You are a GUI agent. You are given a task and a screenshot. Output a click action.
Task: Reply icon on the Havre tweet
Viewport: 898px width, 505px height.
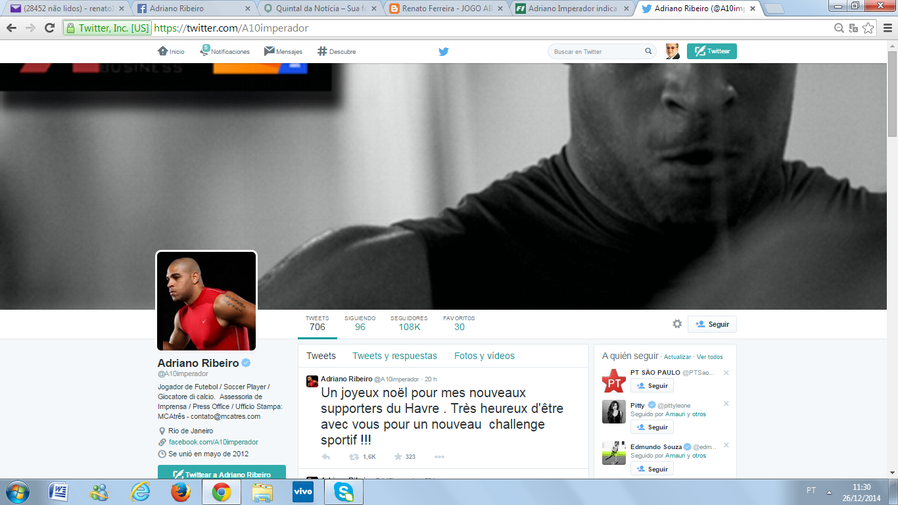[x=326, y=457]
